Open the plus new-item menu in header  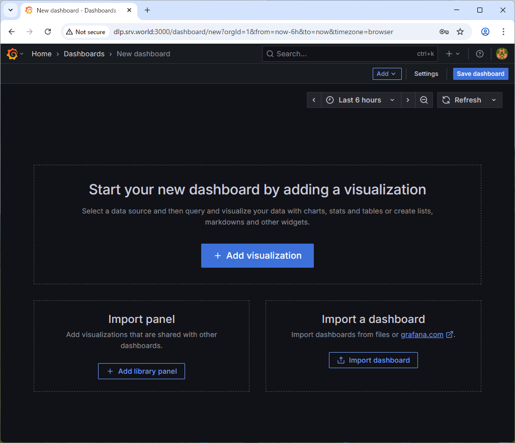point(453,54)
